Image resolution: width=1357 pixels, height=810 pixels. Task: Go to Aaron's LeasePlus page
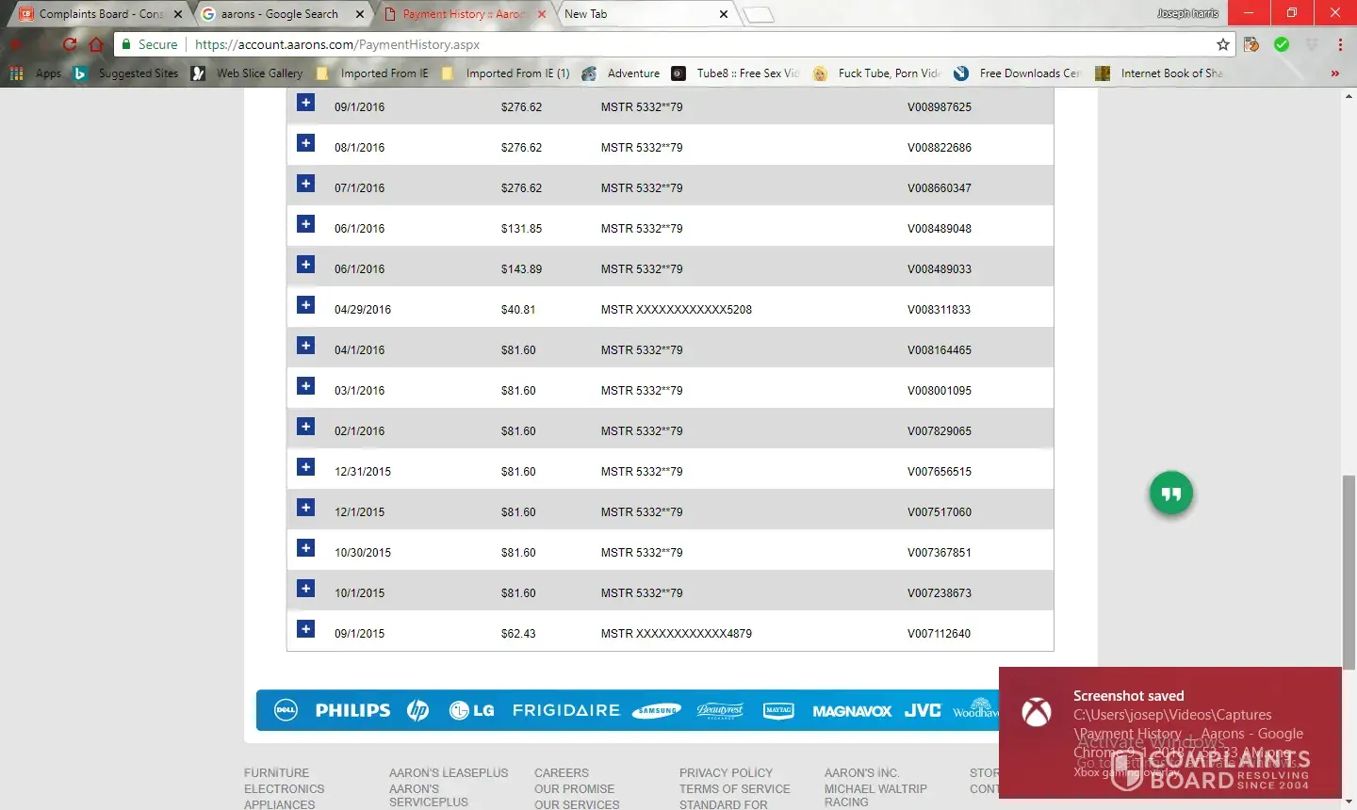[x=449, y=773]
